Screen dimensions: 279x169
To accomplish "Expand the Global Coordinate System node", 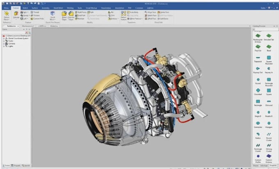I will 4,38.
